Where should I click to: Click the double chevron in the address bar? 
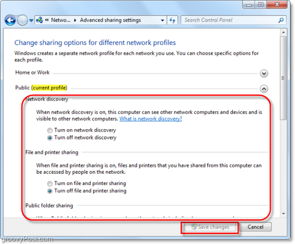point(47,20)
